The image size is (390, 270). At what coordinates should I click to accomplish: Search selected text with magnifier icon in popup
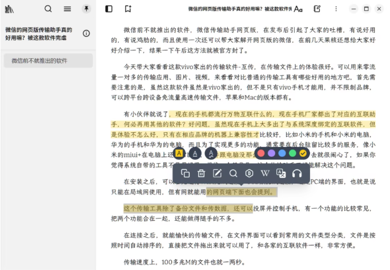233,173
